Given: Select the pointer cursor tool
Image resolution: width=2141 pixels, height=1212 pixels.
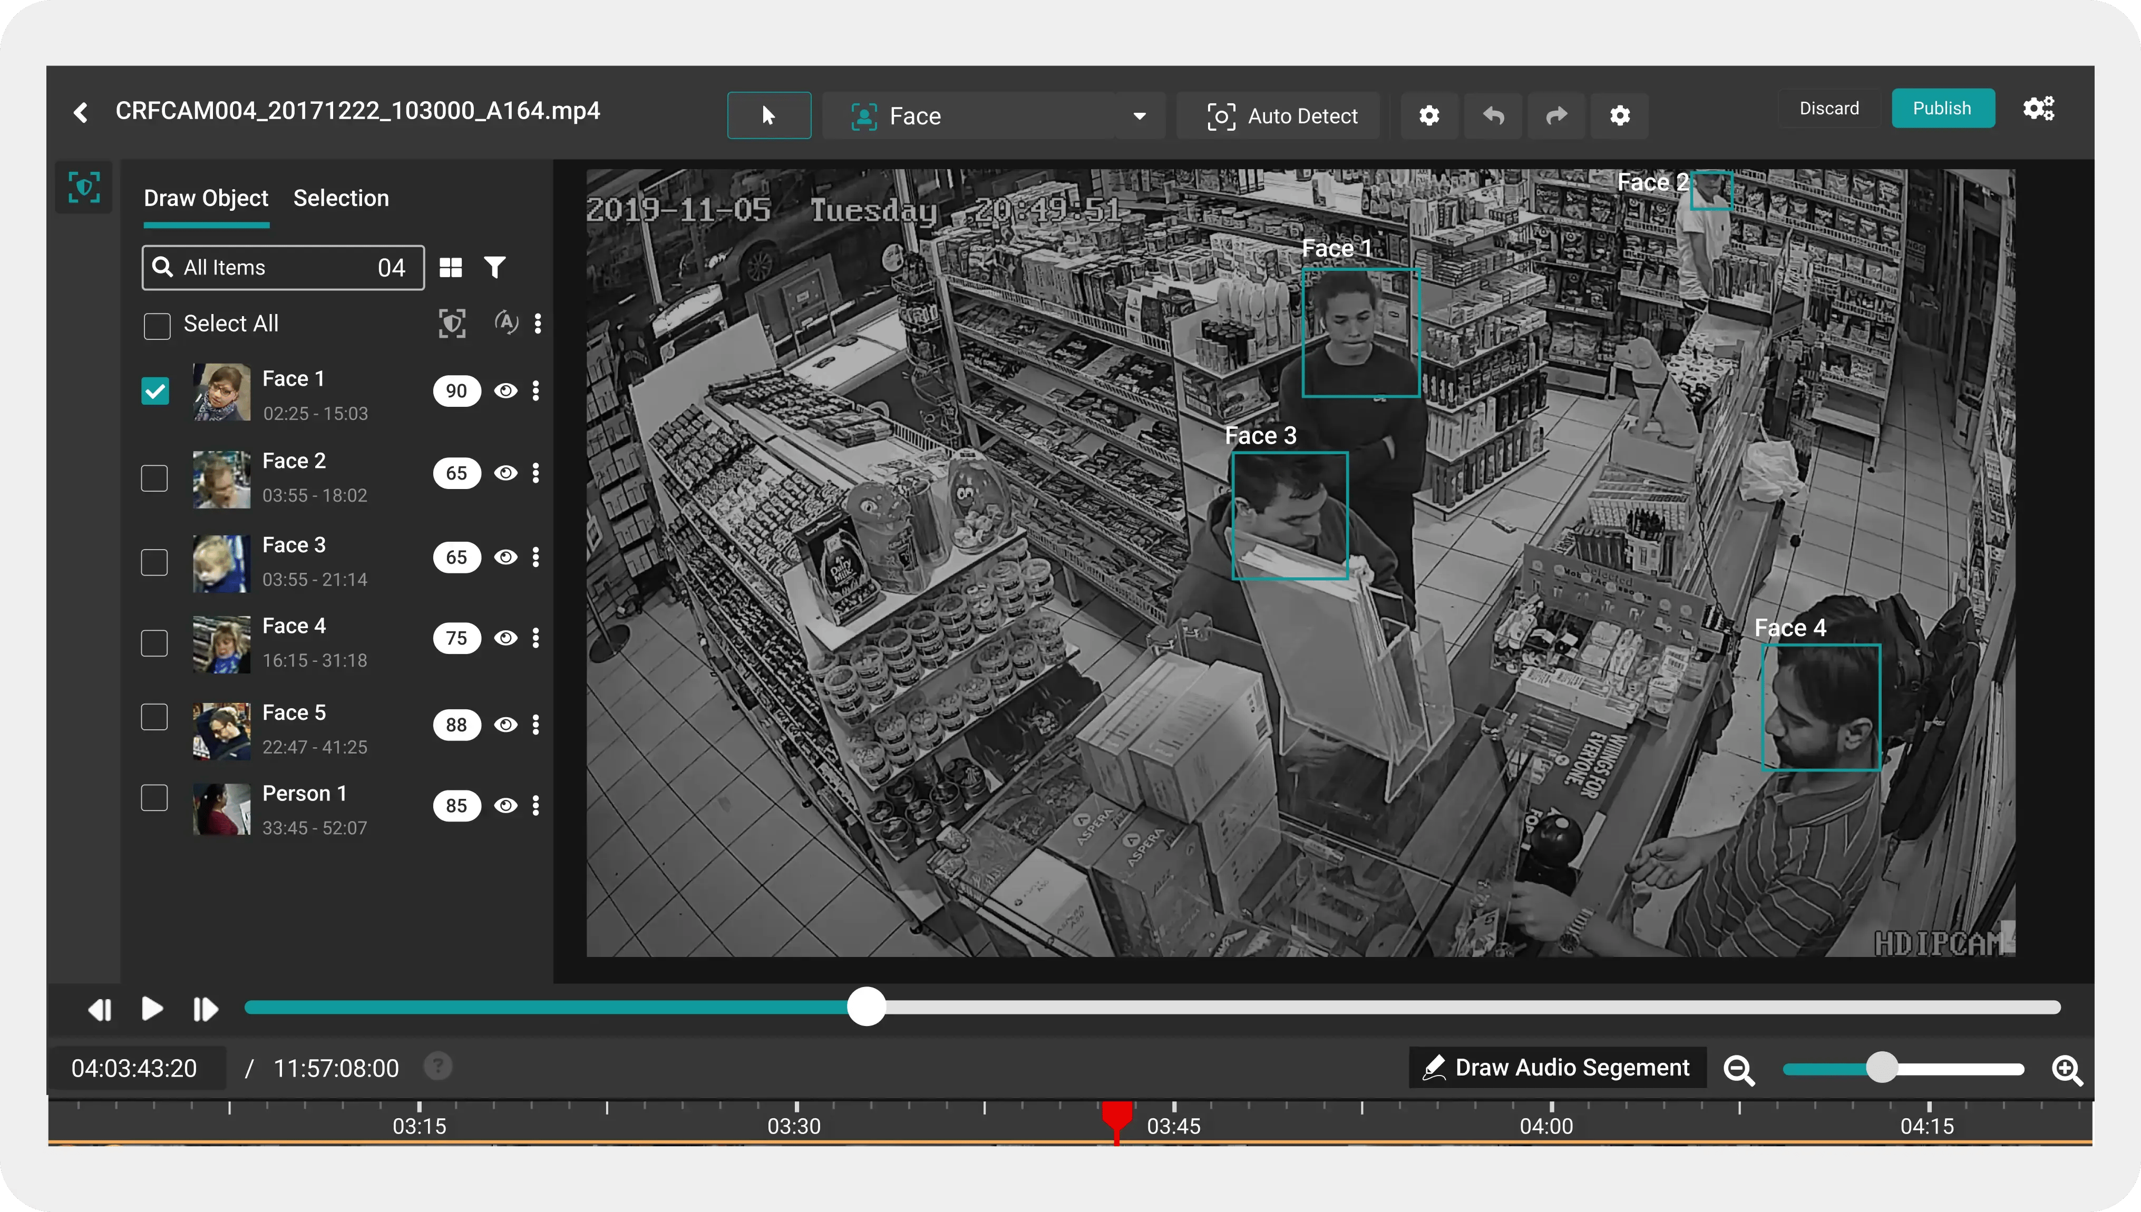Looking at the screenshot, I should pyautogui.click(x=768, y=115).
